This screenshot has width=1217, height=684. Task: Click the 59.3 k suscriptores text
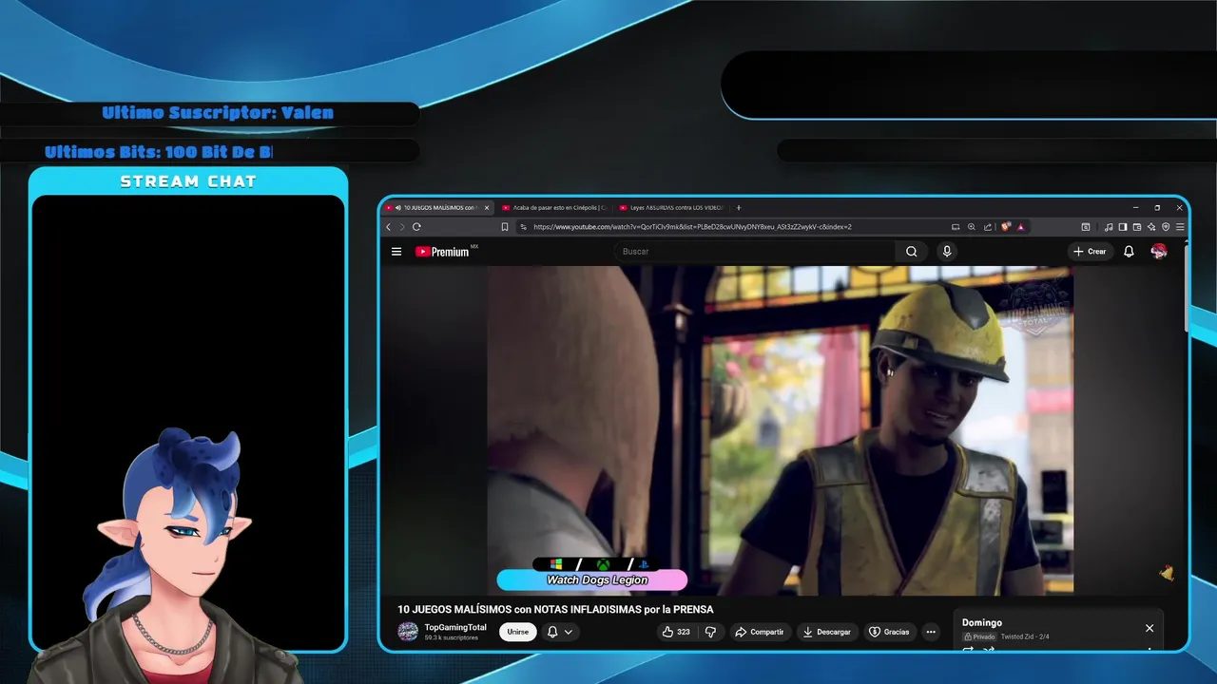pos(452,638)
